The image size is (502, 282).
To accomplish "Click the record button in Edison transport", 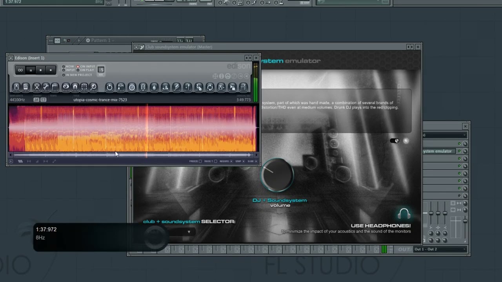I will click(x=51, y=70).
